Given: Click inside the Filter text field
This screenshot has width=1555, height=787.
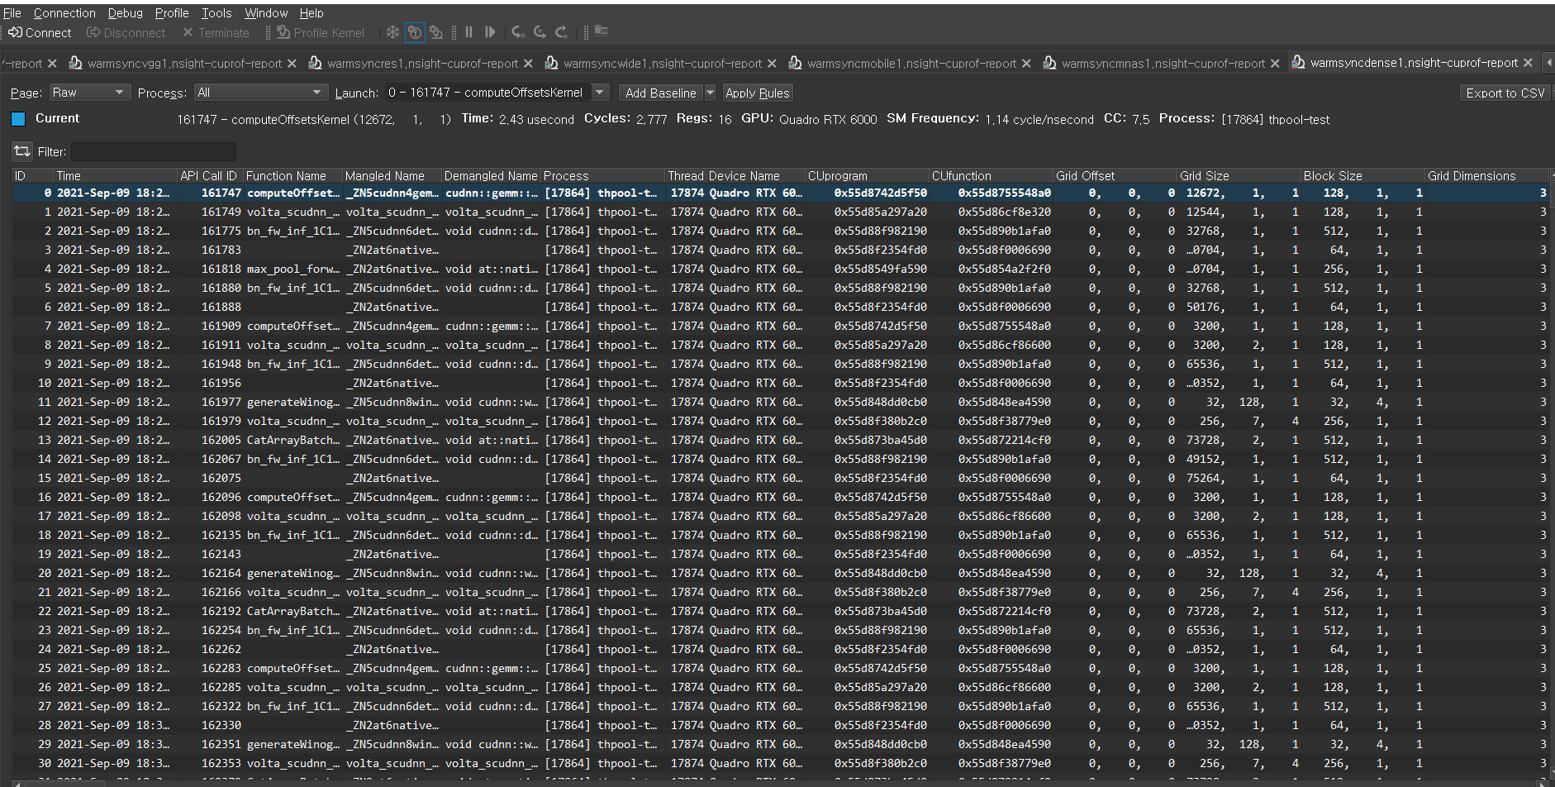Looking at the screenshot, I should click(x=153, y=151).
